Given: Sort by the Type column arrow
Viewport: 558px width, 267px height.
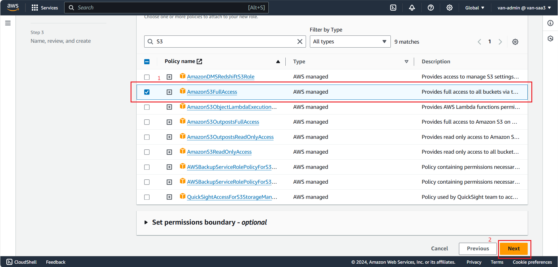Looking at the screenshot, I should click(407, 62).
